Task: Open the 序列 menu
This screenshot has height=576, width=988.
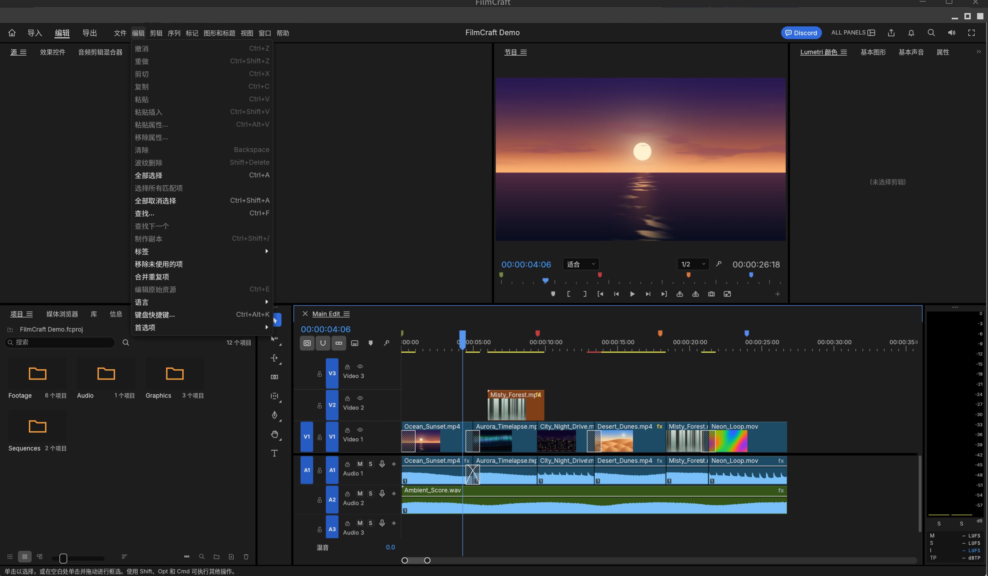Action: coord(174,33)
